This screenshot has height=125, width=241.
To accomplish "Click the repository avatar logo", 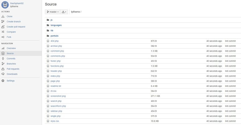I will pos(5,5).
